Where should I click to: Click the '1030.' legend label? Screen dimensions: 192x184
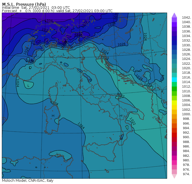click(186, 45)
